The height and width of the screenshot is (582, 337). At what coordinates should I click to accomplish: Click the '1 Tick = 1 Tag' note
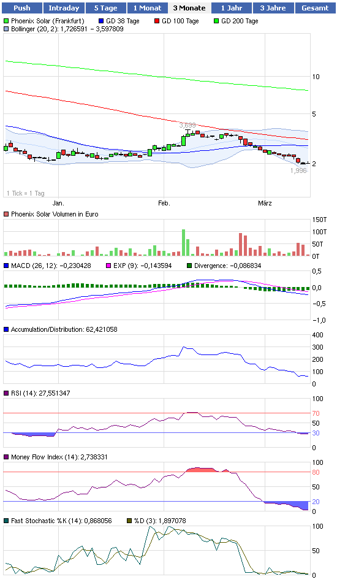26,193
